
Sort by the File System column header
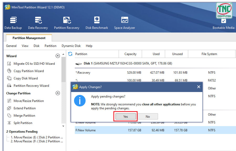[212, 54]
